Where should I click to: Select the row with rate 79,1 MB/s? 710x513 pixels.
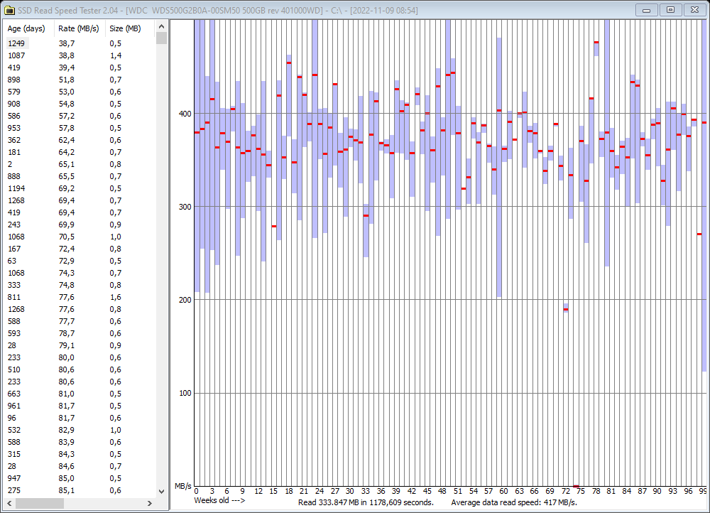point(80,345)
